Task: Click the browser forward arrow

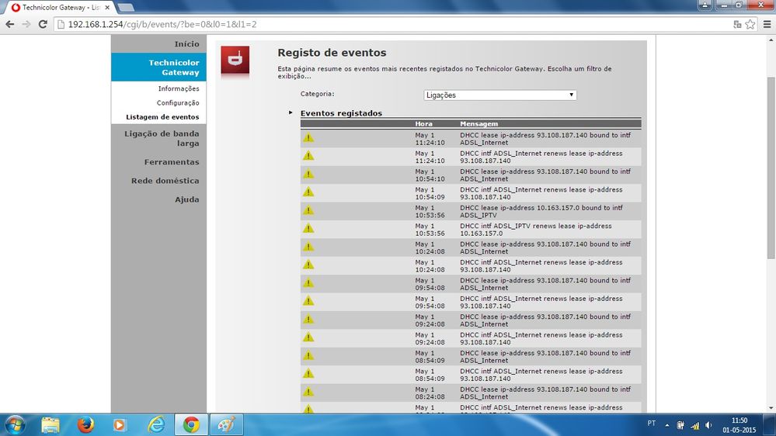Action: click(x=26, y=24)
